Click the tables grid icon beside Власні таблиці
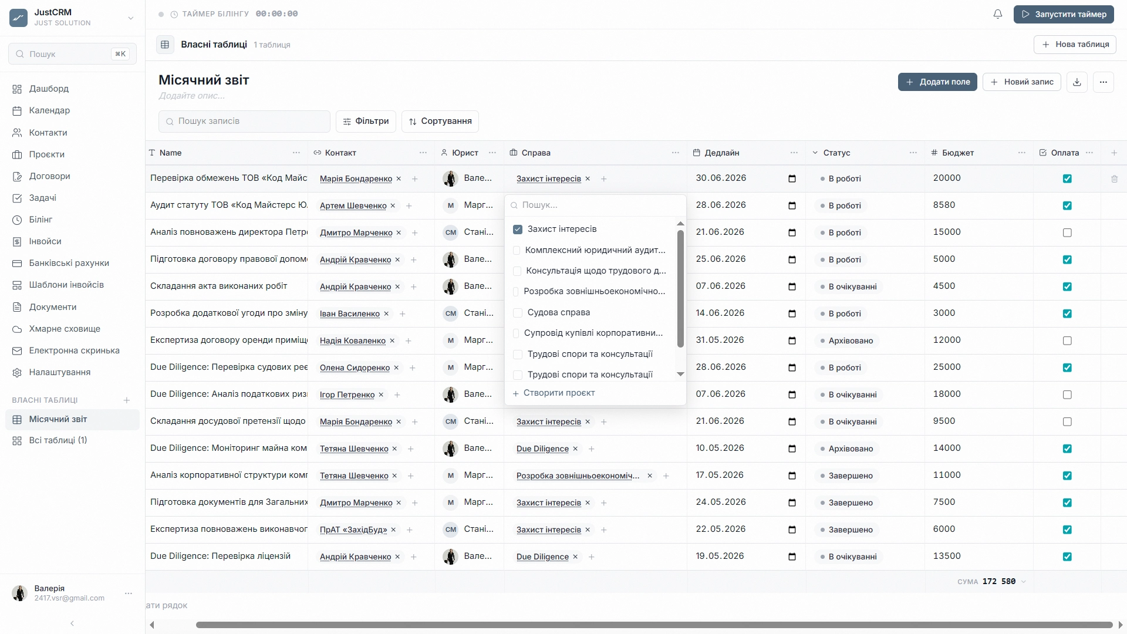This screenshot has width=1127, height=634. coord(165,45)
